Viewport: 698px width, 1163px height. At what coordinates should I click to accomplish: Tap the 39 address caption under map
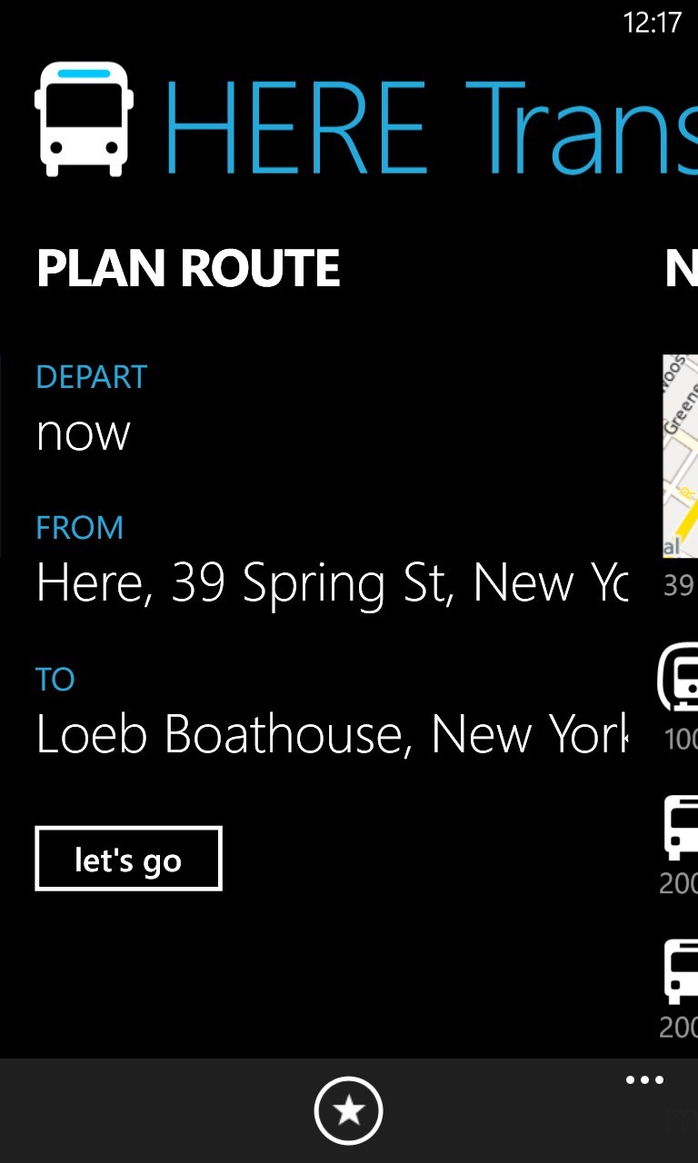coord(679,585)
